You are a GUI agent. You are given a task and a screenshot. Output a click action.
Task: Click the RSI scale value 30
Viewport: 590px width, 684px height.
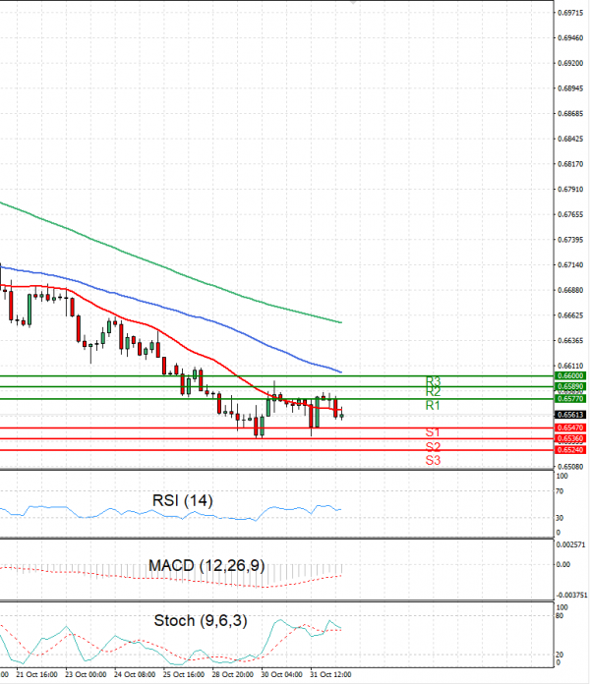(560, 518)
